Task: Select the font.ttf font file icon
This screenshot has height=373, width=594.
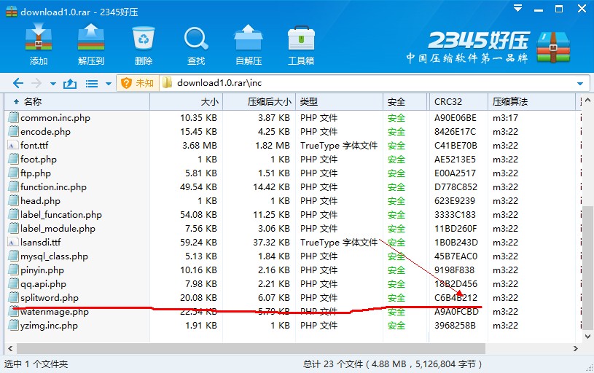Action: 13,145
